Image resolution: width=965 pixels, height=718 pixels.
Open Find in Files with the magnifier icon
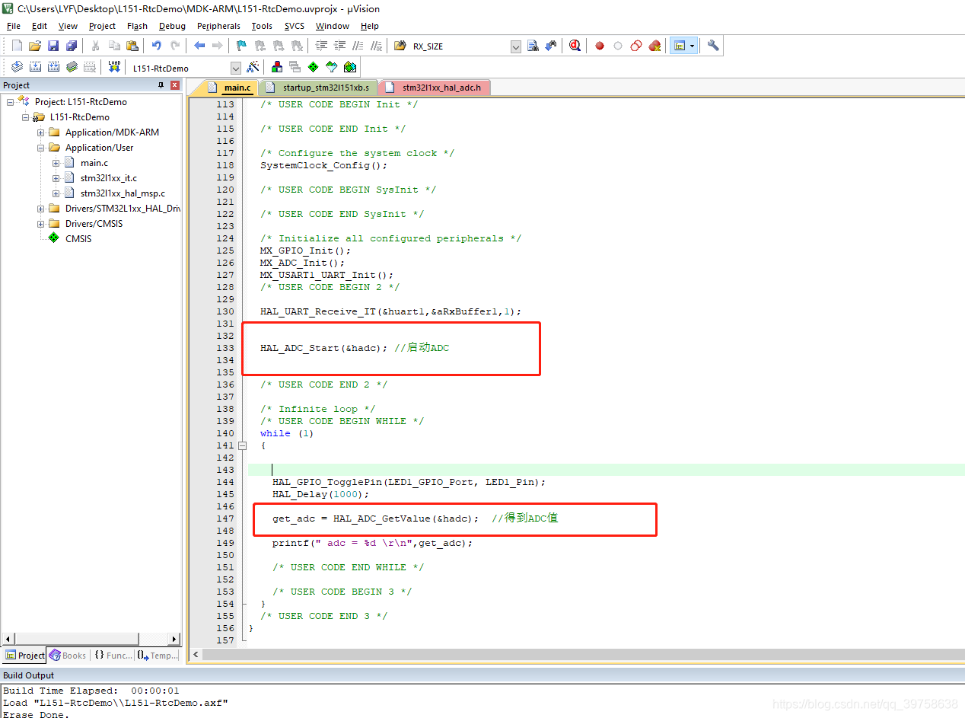coord(533,45)
